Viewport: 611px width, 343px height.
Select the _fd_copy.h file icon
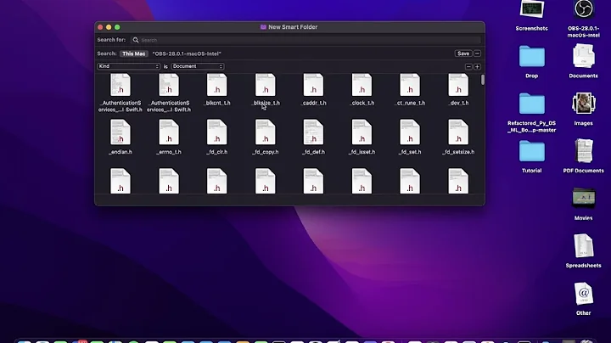click(266, 132)
